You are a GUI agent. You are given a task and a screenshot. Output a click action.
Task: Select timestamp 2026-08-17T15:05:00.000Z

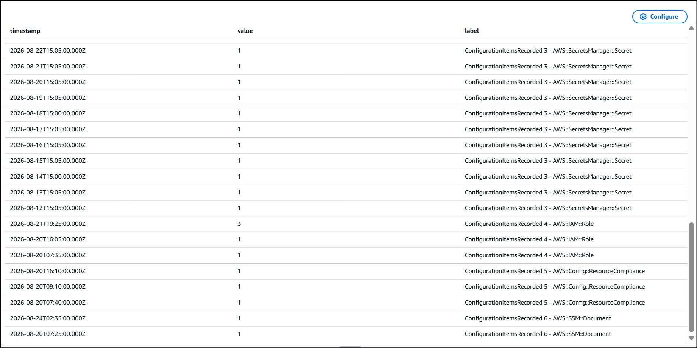[48, 129]
